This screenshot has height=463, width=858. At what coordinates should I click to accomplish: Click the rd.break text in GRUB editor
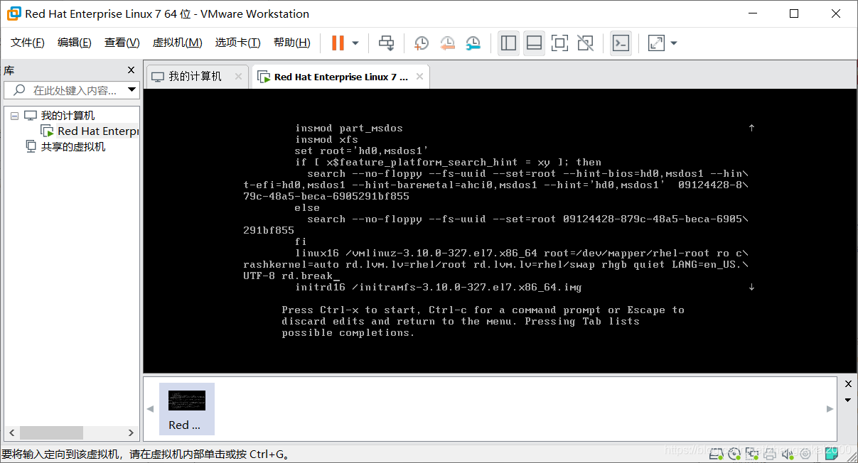pos(307,276)
